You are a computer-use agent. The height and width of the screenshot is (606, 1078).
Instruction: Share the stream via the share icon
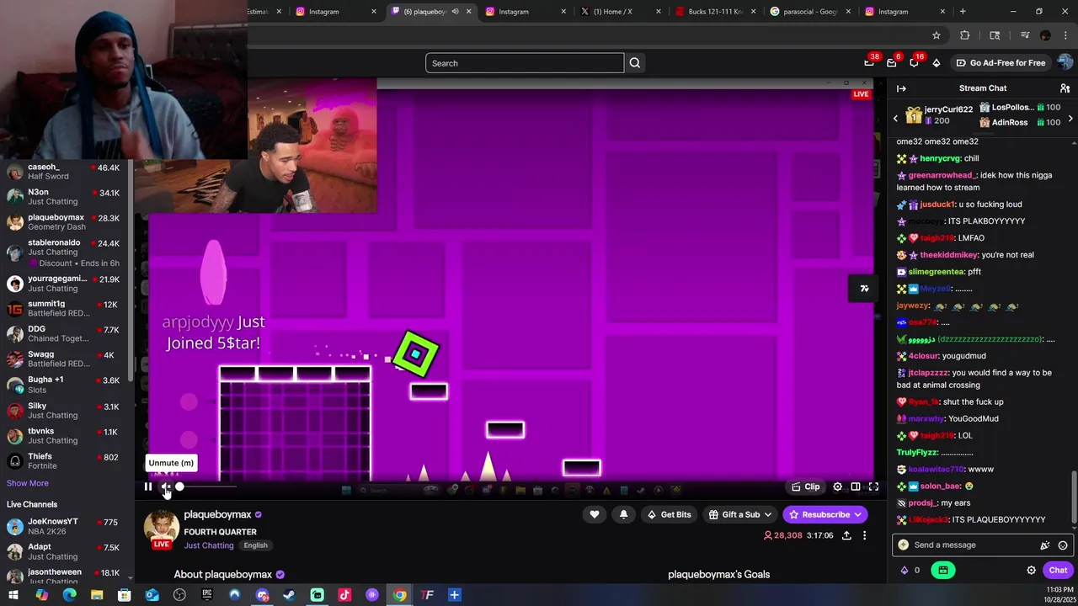pos(846,535)
